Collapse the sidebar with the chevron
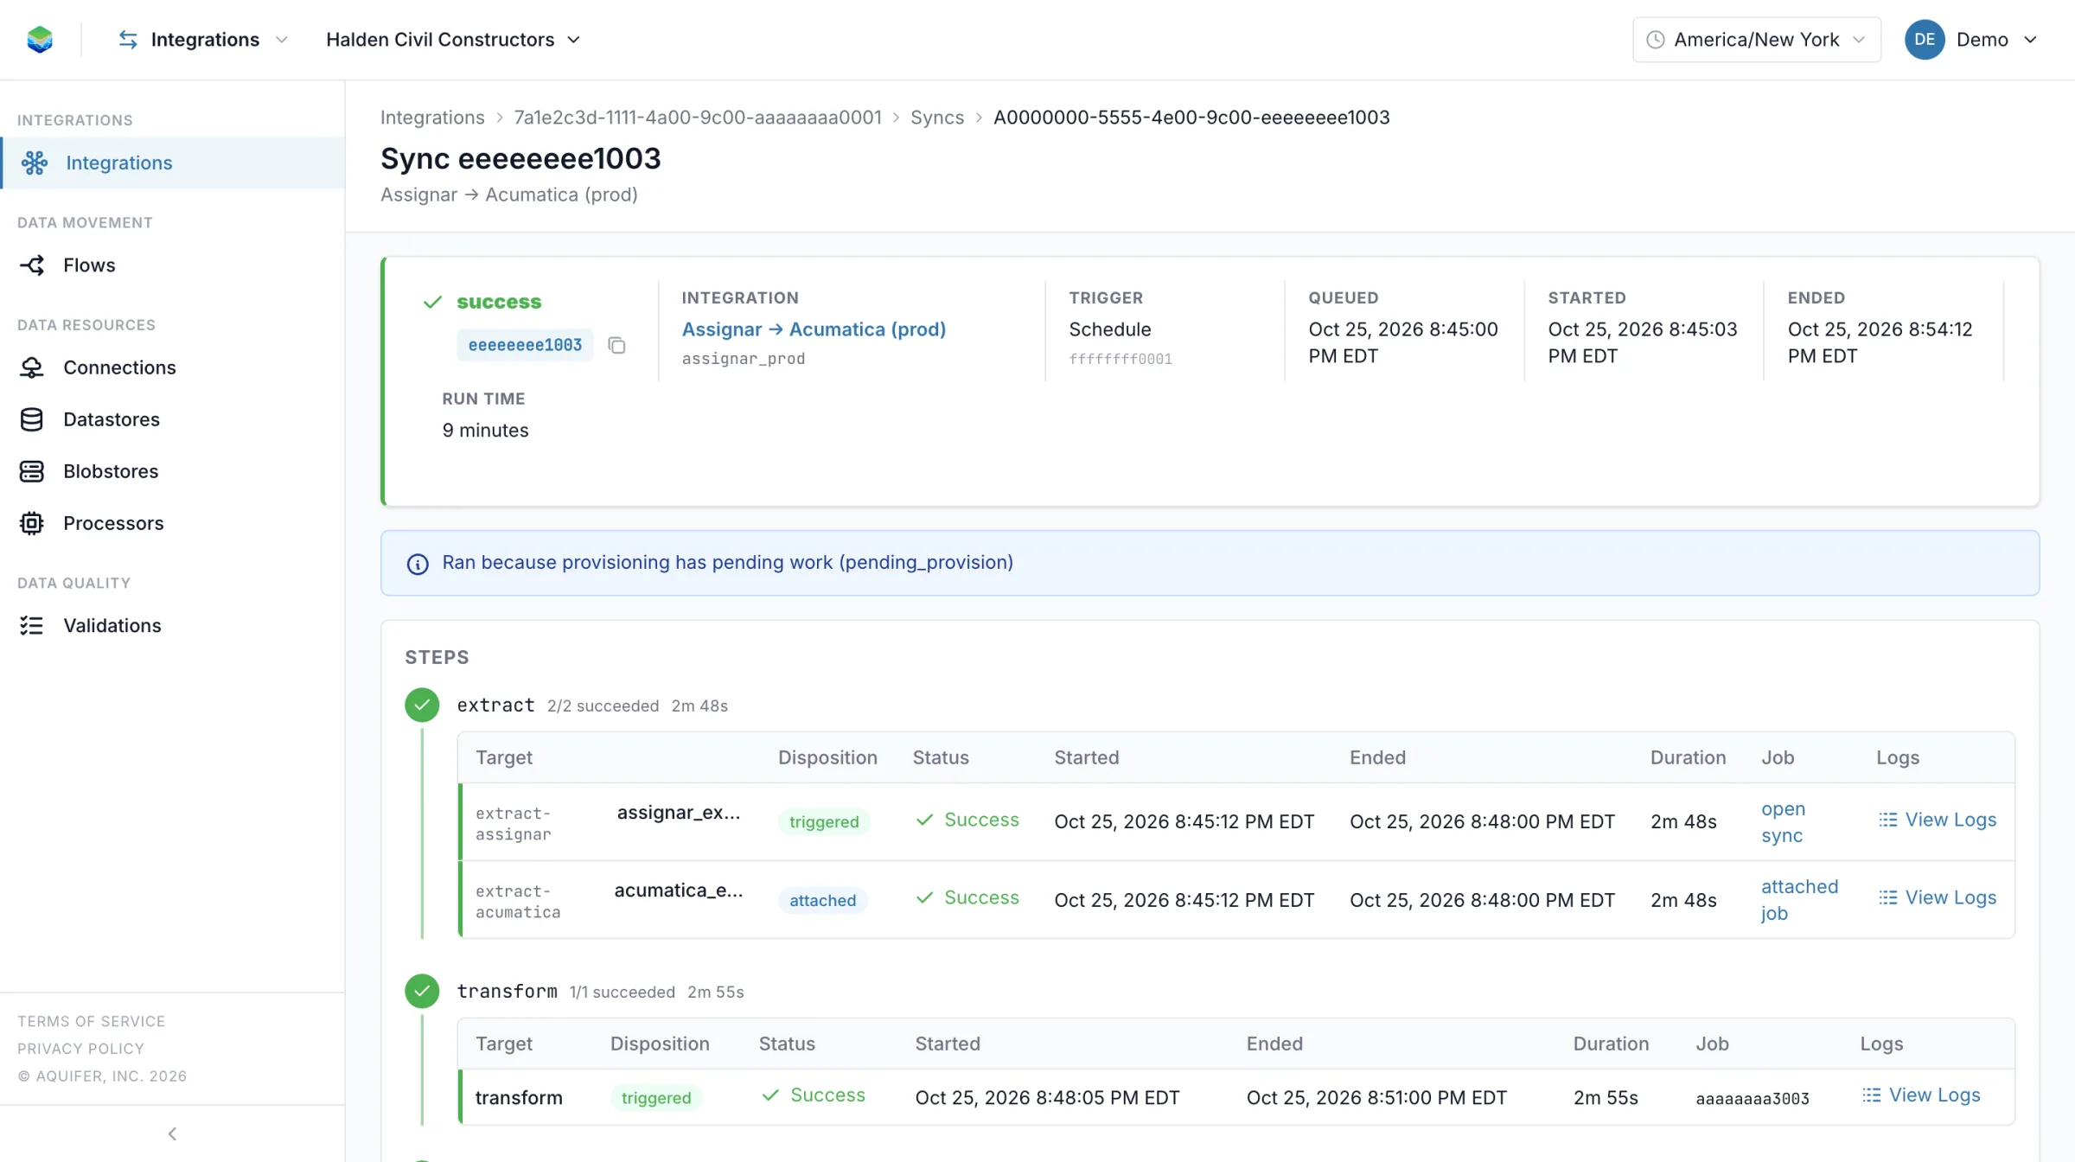The image size is (2075, 1162). [x=172, y=1133]
